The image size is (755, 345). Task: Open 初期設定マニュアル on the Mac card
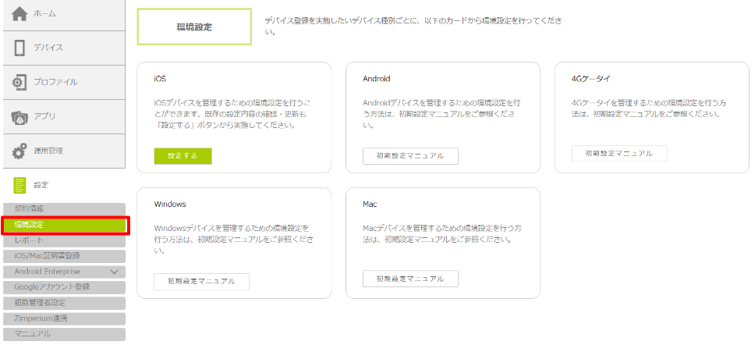pos(410,279)
